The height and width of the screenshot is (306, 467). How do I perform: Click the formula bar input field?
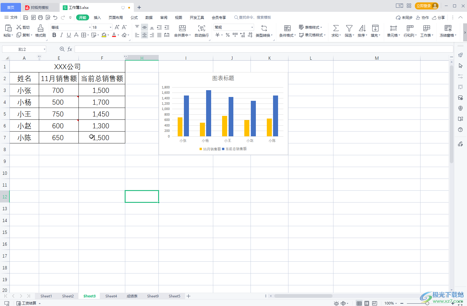tap(264, 49)
